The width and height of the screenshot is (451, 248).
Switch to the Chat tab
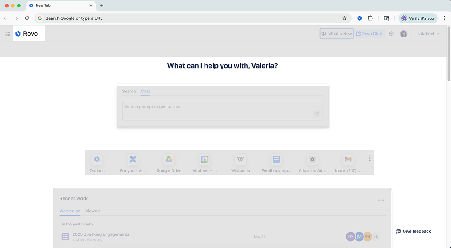145,91
